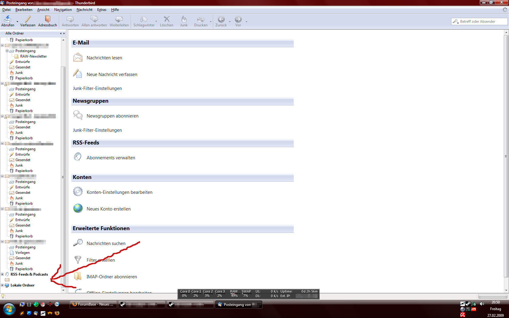The width and height of the screenshot is (509, 318).
Task: Open the Datei menu
Action: (x=6, y=10)
